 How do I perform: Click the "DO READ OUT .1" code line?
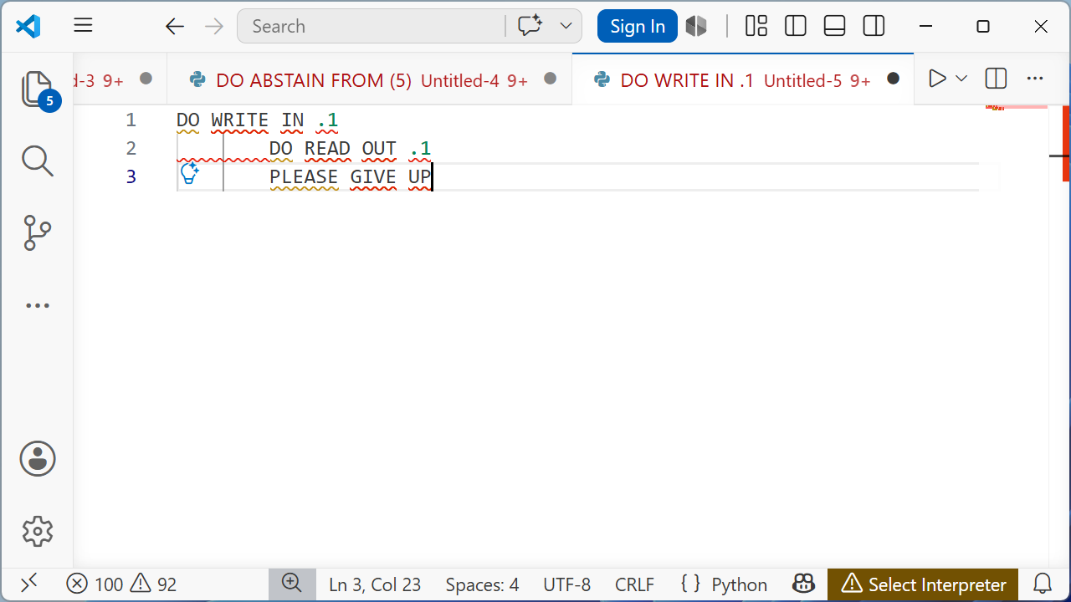point(350,149)
